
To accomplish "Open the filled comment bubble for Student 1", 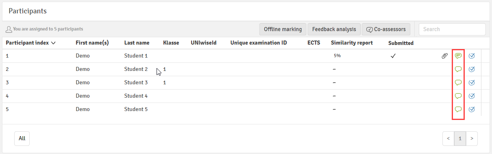I will tap(458, 56).
